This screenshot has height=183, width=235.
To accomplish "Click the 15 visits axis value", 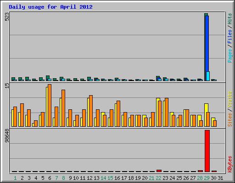I will pos(7,86).
